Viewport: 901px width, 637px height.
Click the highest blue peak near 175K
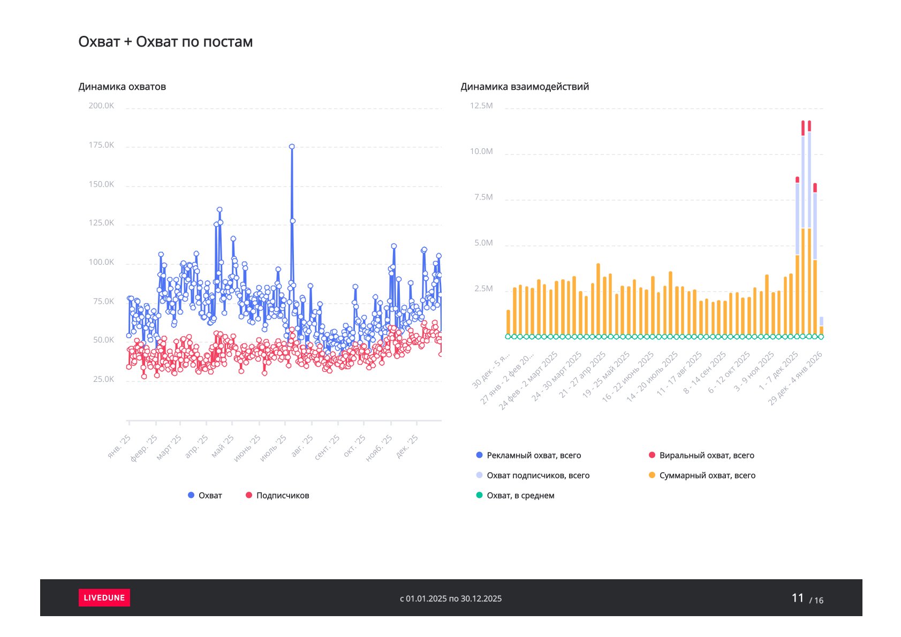292,147
